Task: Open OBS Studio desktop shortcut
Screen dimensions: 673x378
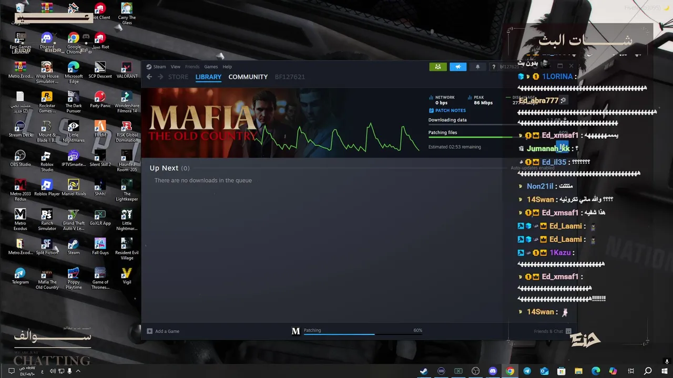Action: pyautogui.click(x=20, y=159)
